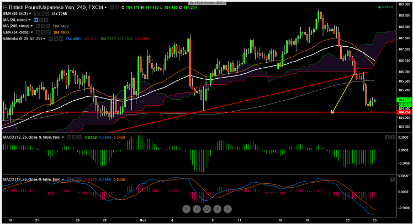Remove the upper MACD pane indicator
Screen dimensions: 413x224
click(x=80, y=138)
